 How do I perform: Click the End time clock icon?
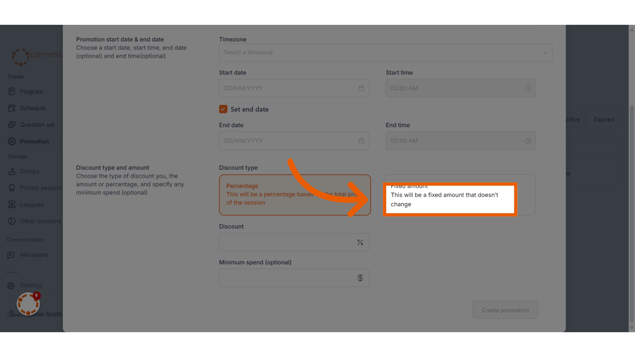pos(528,141)
